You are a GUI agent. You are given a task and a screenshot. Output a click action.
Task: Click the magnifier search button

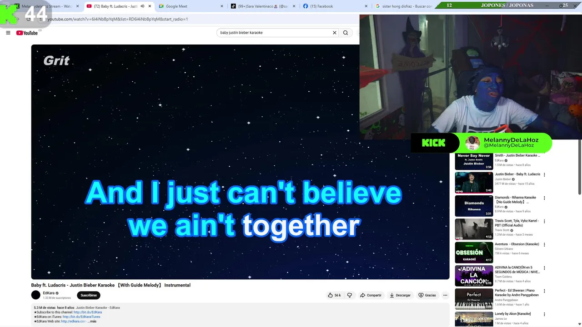pos(346,33)
